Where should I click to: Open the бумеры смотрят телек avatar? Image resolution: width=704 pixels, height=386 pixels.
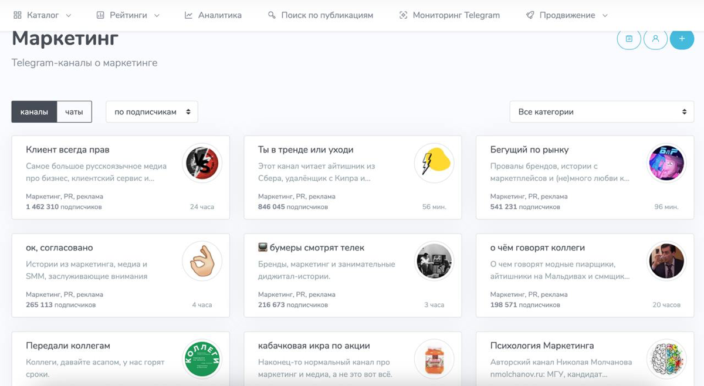435,261
